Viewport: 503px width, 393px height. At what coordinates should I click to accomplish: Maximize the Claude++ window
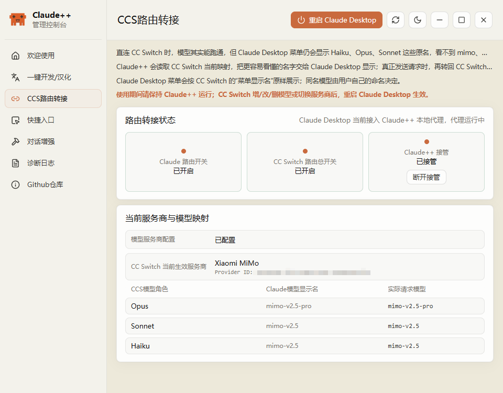461,20
